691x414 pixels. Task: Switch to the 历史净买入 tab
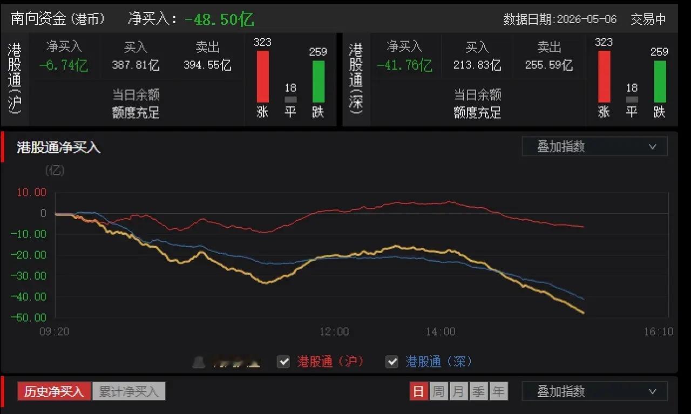point(54,391)
